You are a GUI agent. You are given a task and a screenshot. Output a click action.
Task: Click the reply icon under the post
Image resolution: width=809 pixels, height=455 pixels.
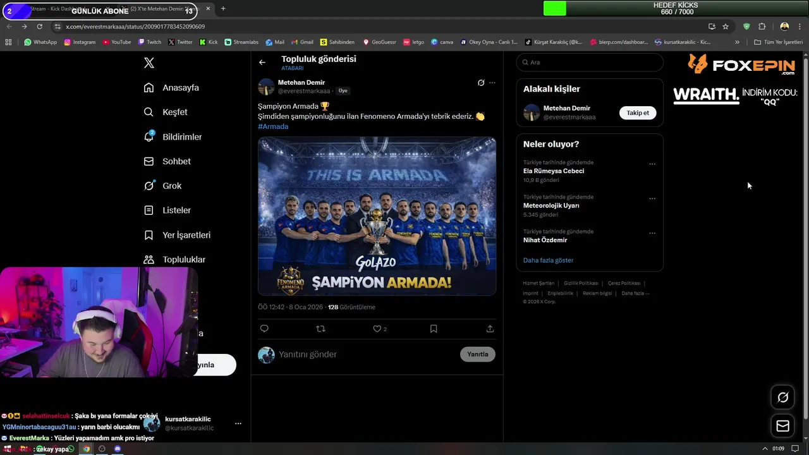tap(264, 329)
